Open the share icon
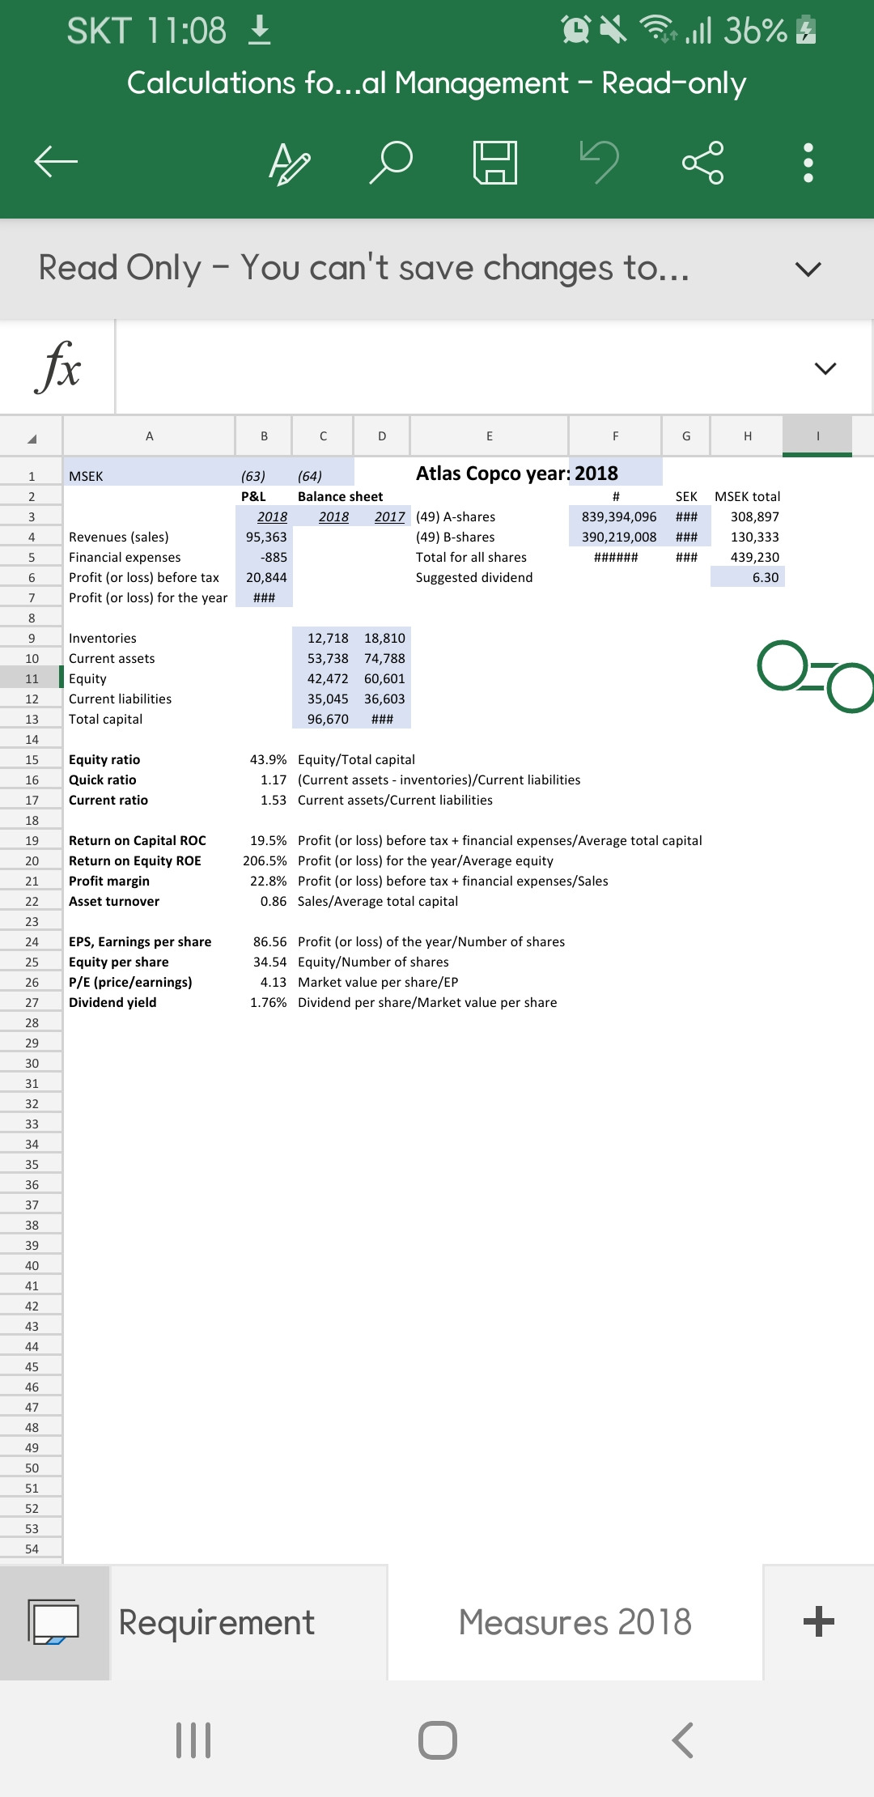The height and width of the screenshot is (1797, 874). (702, 163)
